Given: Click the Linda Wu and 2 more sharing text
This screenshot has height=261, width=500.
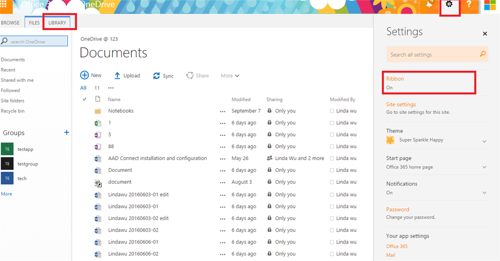Looking at the screenshot, I should pyautogui.click(x=299, y=158).
